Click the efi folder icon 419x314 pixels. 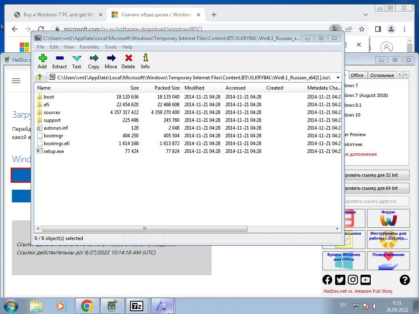[x=40, y=104]
